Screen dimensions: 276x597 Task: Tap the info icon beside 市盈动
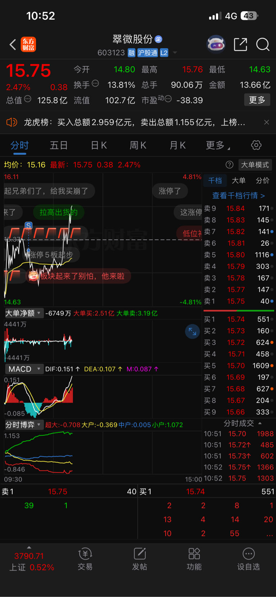coord(168,99)
